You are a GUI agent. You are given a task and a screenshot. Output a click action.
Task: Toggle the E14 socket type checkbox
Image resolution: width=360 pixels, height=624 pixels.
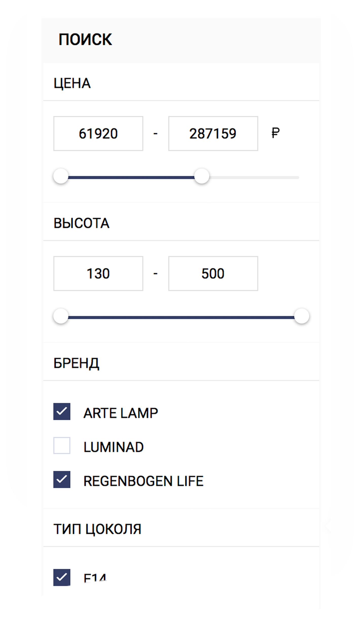62,577
